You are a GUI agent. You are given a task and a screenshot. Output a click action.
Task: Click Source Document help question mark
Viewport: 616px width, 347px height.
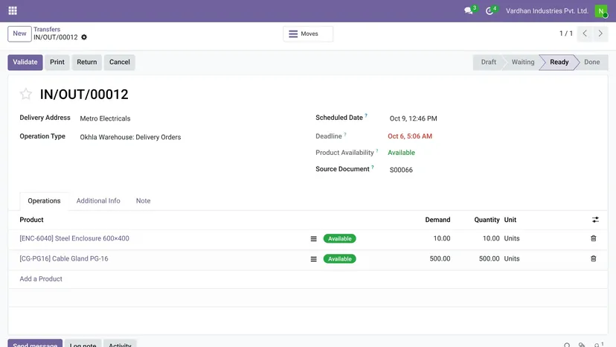[x=373, y=167]
